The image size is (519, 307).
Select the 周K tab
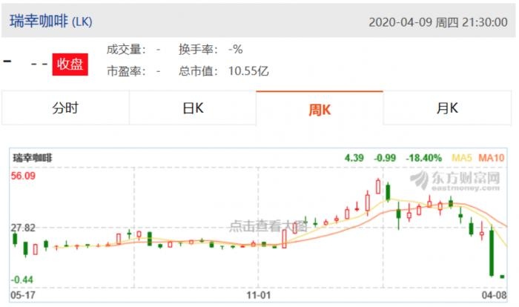click(320, 108)
